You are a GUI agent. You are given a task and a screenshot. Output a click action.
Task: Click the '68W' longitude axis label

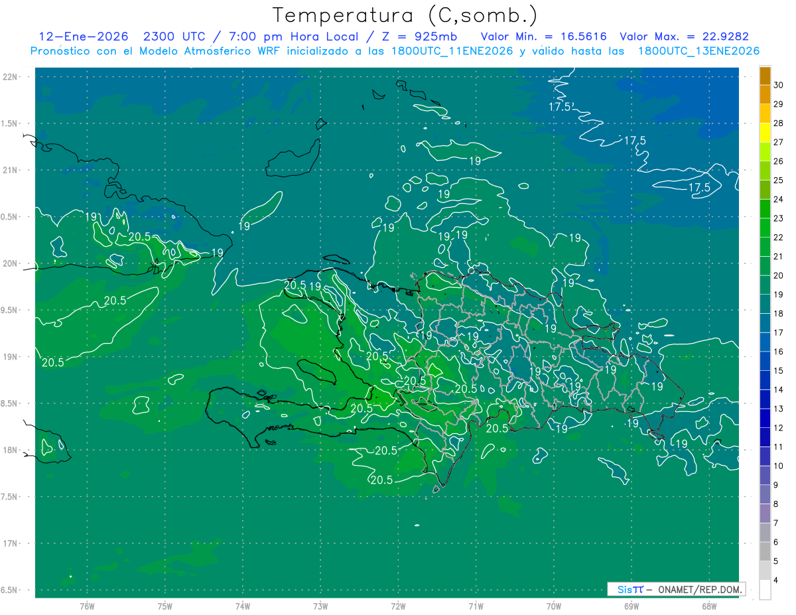[x=709, y=606]
